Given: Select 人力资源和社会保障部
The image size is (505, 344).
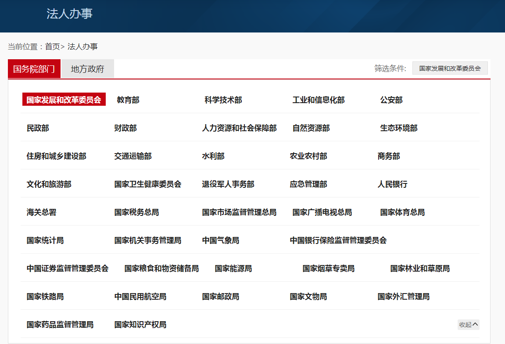Looking at the screenshot, I should click(x=239, y=128).
